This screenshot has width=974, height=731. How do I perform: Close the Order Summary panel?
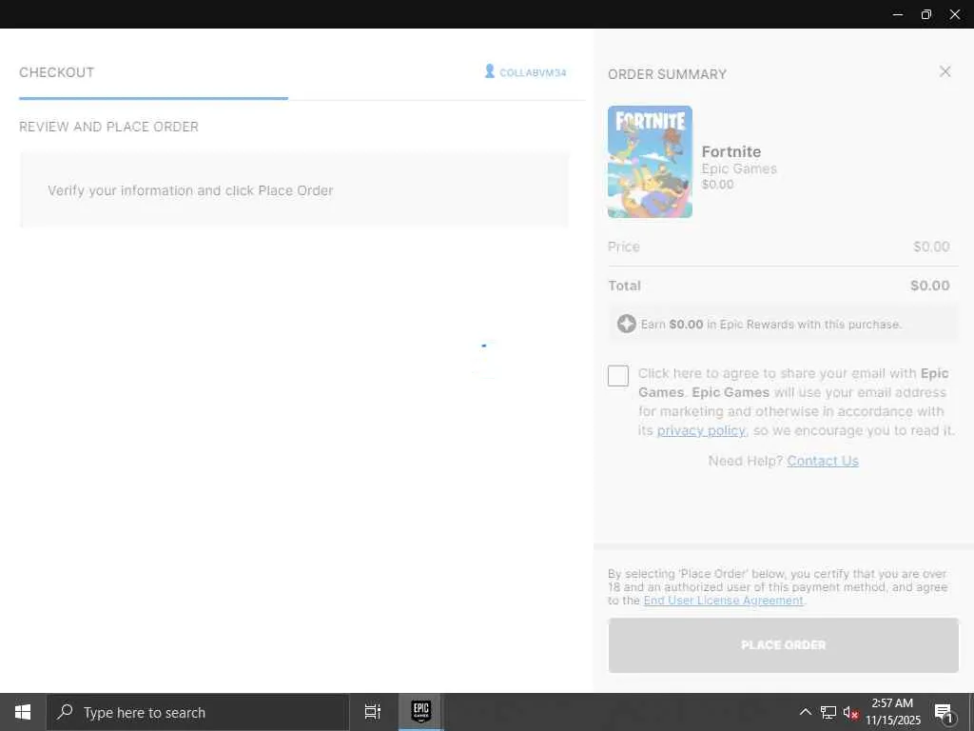tap(945, 71)
